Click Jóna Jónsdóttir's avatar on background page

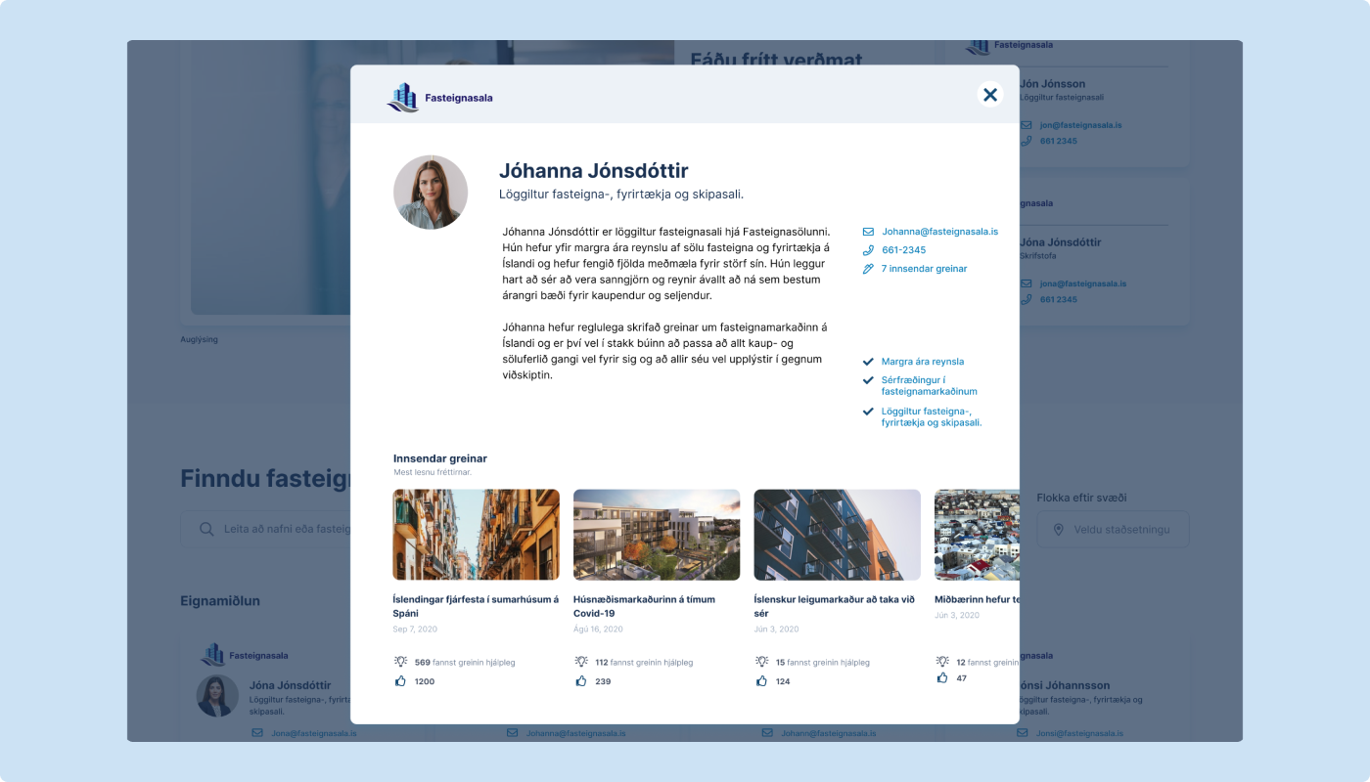tap(217, 696)
